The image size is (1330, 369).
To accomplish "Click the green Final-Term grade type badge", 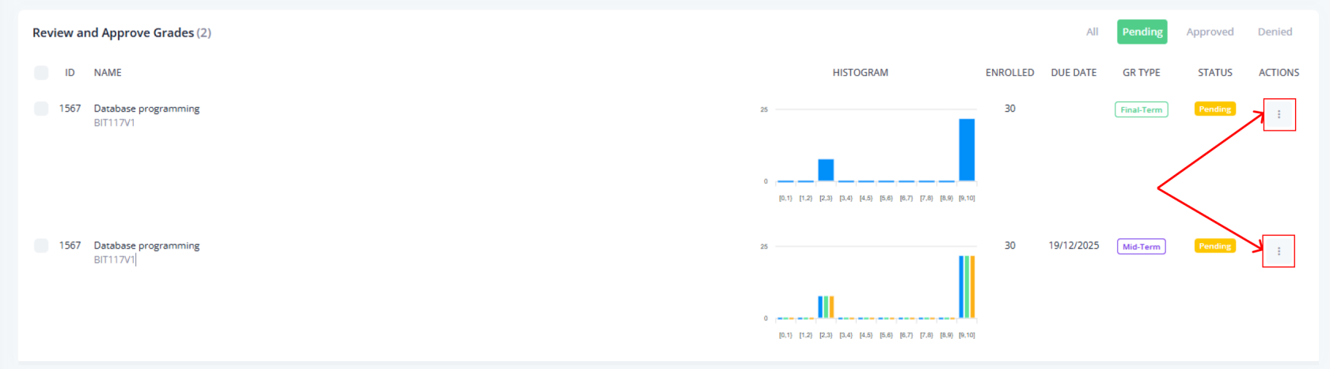I will coord(1141,110).
